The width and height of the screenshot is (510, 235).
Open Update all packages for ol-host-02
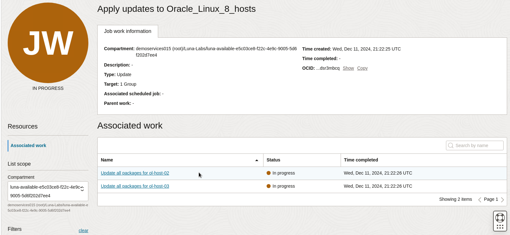[x=135, y=173]
